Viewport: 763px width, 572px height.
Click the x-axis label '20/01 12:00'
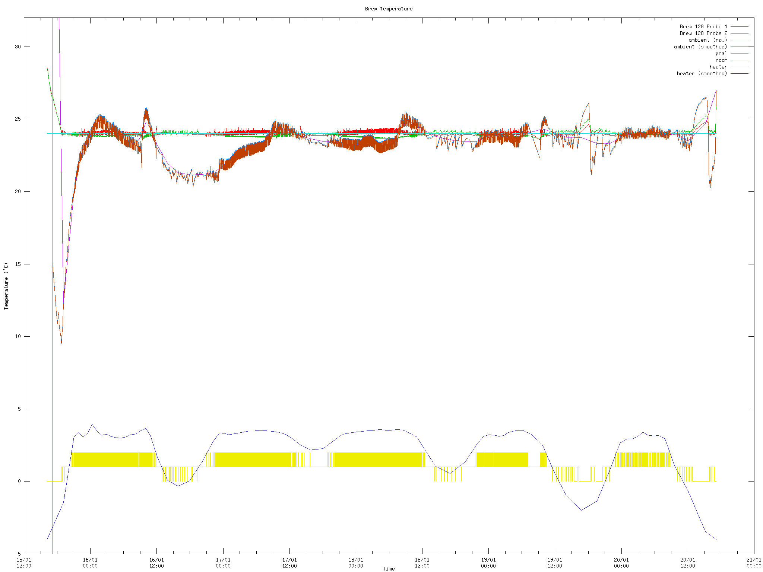coord(688,563)
